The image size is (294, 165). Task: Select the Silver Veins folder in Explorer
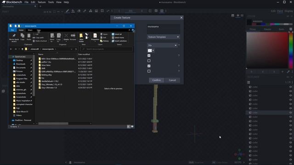[x=46, y=65]
